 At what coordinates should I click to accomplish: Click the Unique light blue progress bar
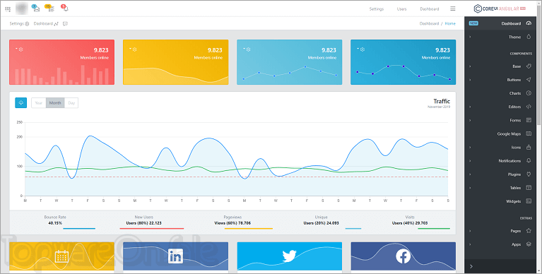[353, 228]
